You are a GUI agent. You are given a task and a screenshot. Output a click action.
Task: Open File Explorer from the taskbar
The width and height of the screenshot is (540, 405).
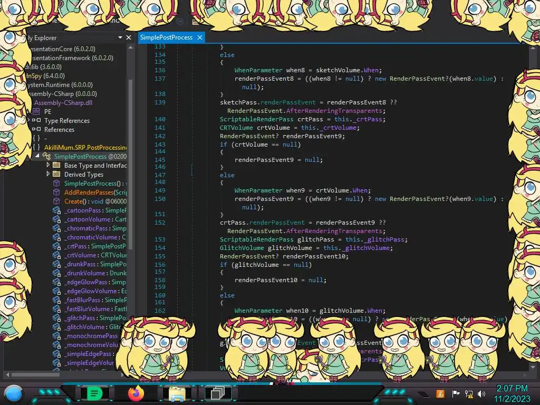(177, 393)
